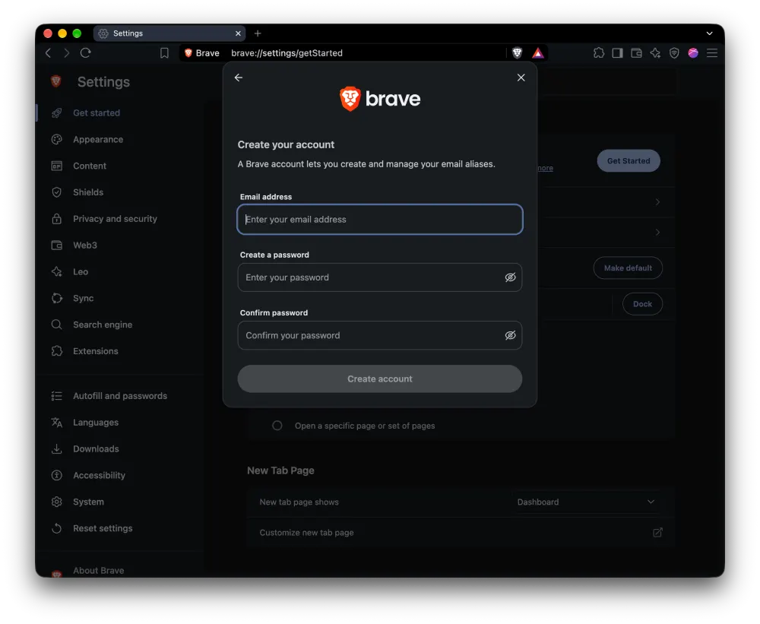Open Brave Wallet icon in toolbar
The height and width of the screenshot is (624, 760).
pos(636,53)
